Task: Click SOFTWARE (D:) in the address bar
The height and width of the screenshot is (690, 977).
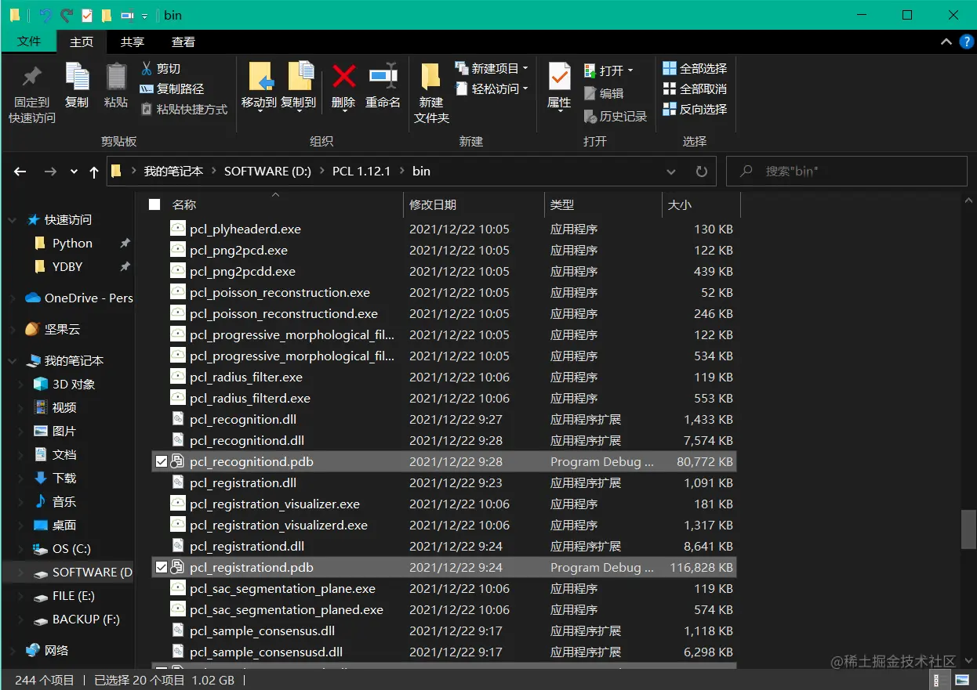Action: pos(267,172)
